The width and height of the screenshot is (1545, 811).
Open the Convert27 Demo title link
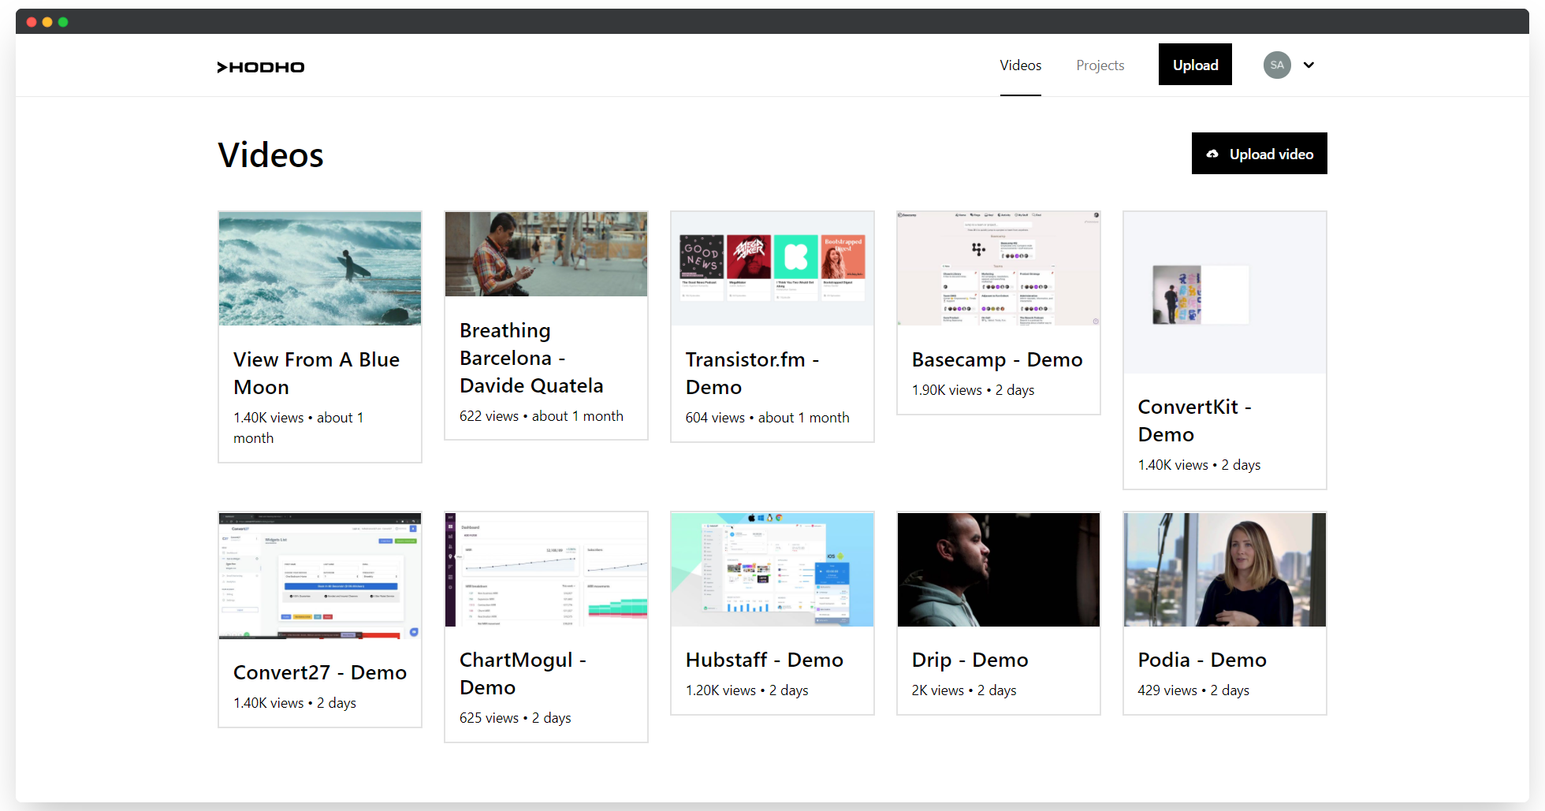click(320, 672)
